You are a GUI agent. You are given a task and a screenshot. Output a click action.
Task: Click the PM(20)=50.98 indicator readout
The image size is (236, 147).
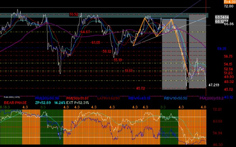tap(47, 98)
